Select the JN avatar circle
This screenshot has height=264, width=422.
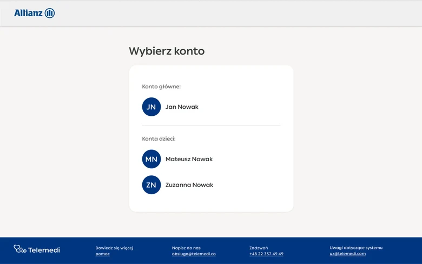tap(151, 107)
